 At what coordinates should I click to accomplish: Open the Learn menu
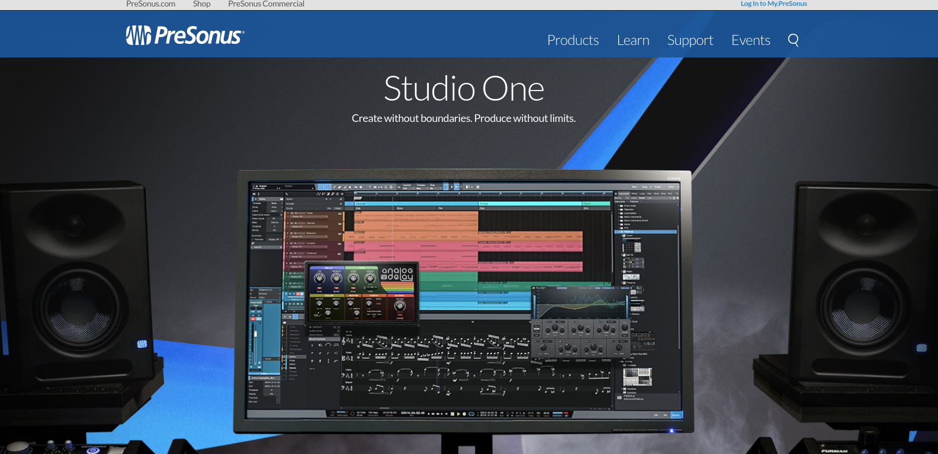tap(633, 40)
